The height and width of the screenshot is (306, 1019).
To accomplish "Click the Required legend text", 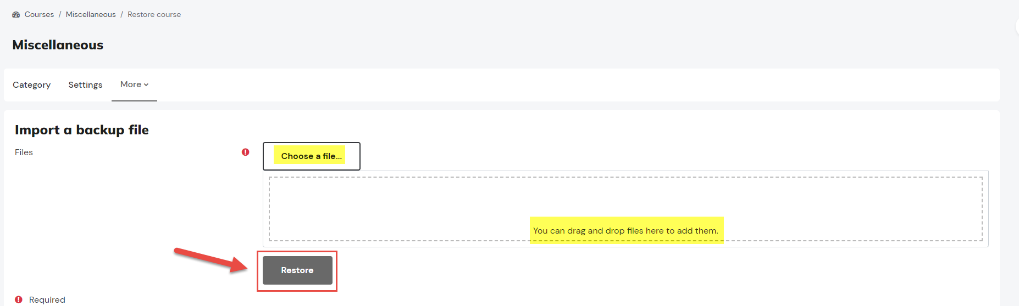I will [47, 300].
